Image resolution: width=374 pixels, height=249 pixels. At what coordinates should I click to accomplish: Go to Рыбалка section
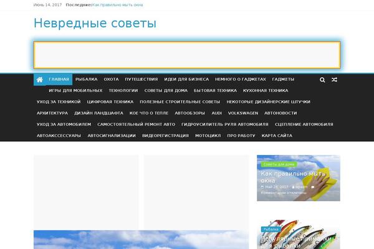87,79
